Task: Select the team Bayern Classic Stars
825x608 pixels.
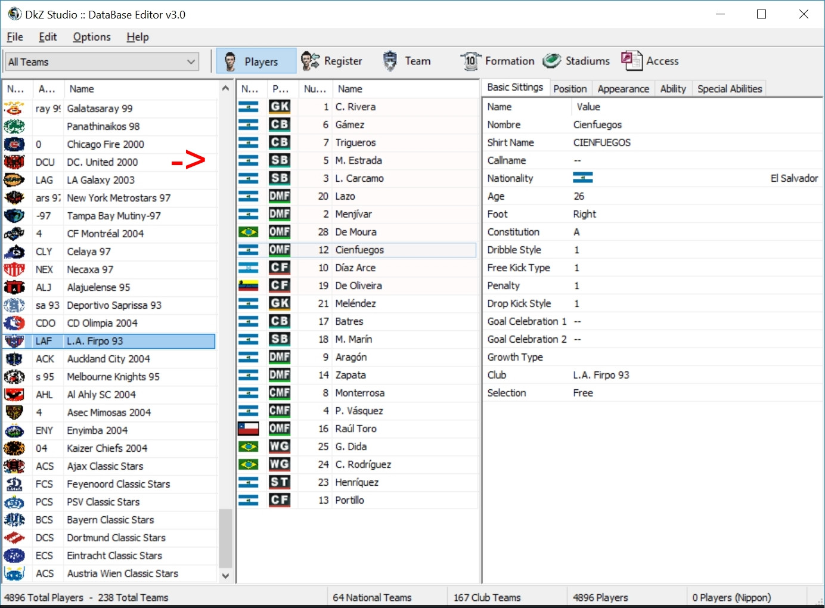Action: [109, 520]
